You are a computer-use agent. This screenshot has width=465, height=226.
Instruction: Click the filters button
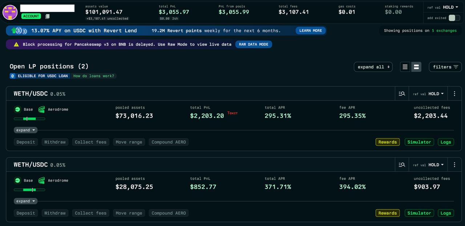click(x=445, y=67)
